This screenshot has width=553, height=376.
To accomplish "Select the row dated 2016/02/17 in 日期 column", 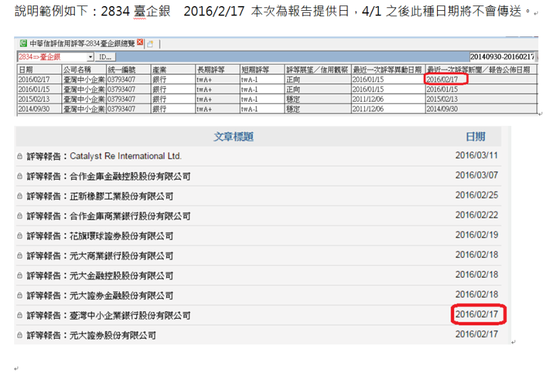I will (40, 80).
